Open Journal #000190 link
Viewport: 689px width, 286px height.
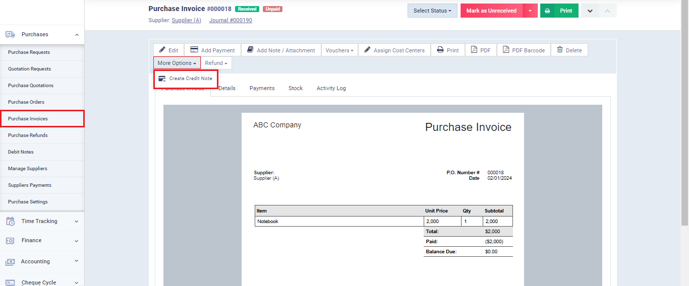tap(231, 20)
